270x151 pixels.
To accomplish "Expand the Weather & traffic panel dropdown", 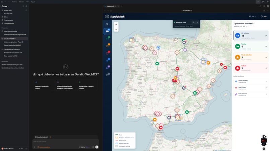I will point(197,22).
